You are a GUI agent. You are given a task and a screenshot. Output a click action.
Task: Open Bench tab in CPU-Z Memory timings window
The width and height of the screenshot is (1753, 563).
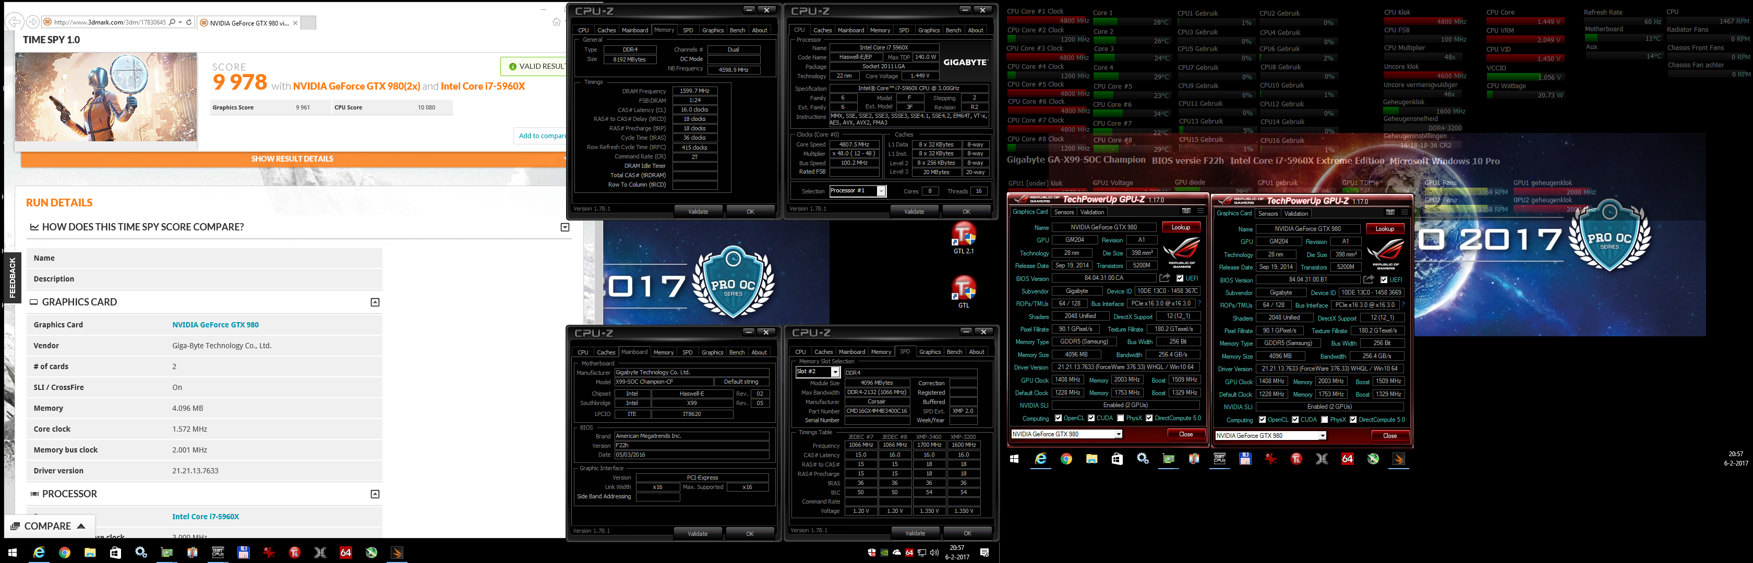737,31
